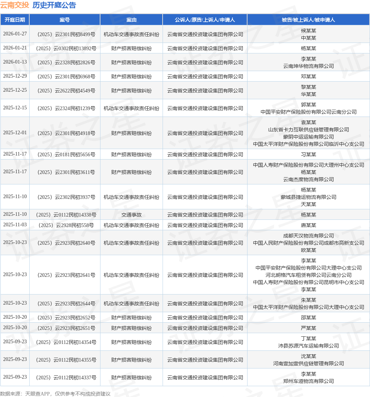
Task: Click case number 云0302民初13892号
Action: click(x=66, y=48)
